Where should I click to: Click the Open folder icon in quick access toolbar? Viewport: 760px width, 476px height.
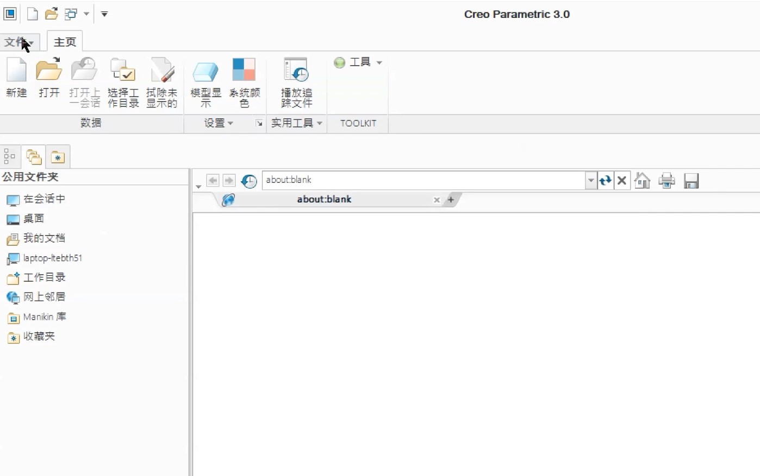click(52, 14)
